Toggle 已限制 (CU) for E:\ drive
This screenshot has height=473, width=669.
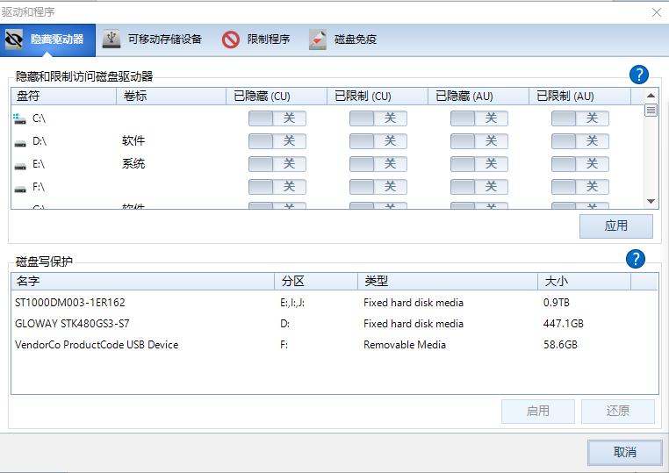tap(378, 164)
